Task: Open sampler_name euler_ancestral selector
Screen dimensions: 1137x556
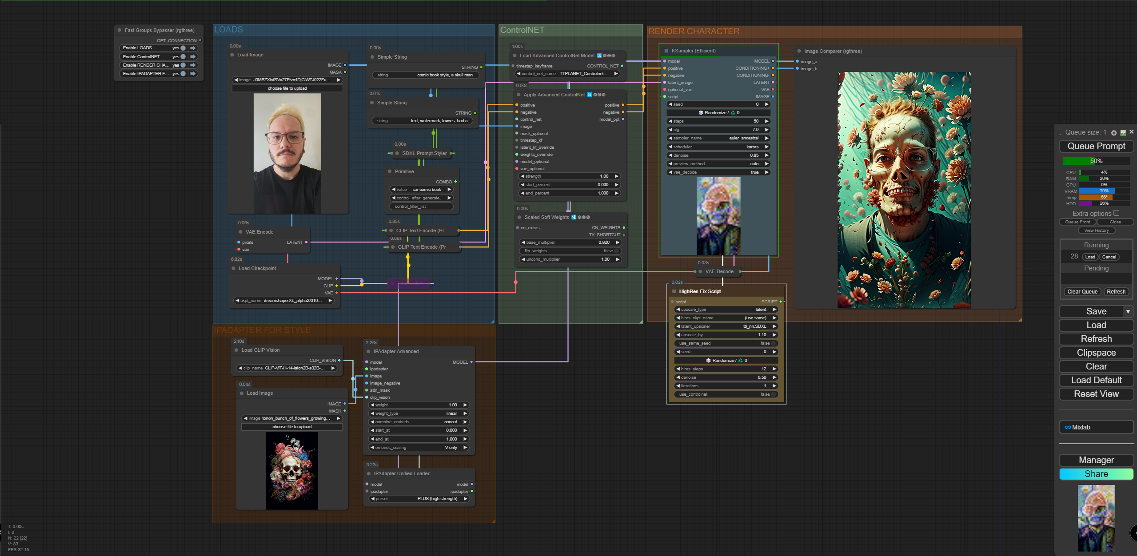Action: (x=718, y=139)
